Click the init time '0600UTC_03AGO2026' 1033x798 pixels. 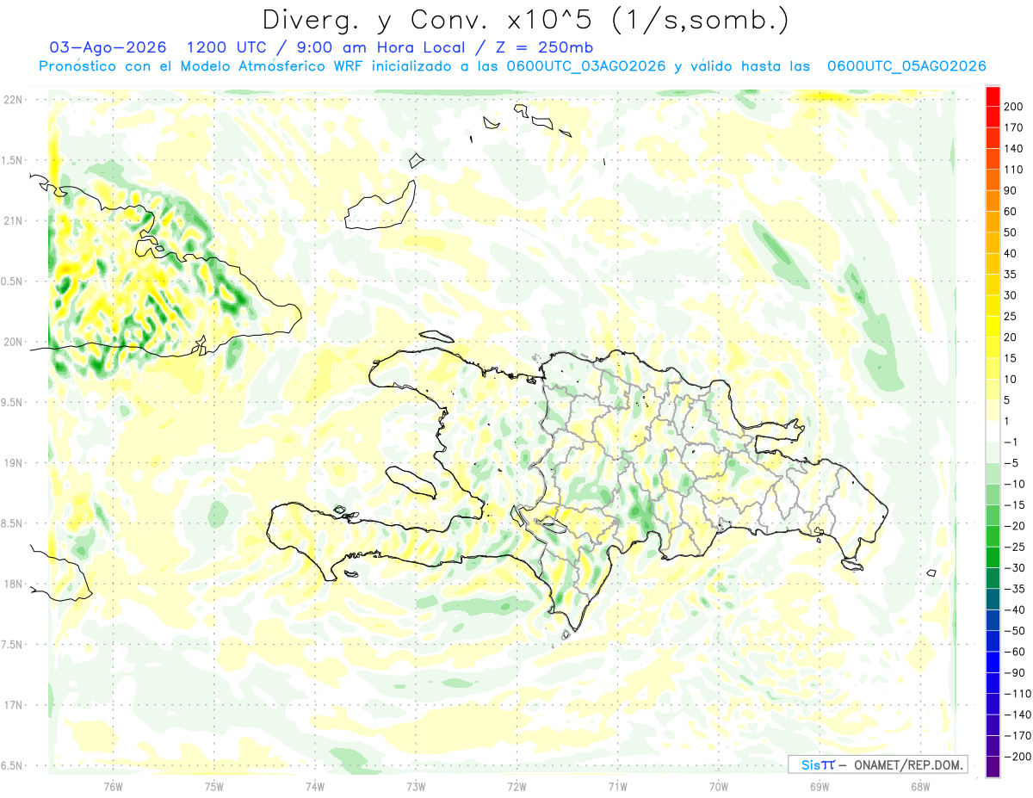tap(586, 66)
